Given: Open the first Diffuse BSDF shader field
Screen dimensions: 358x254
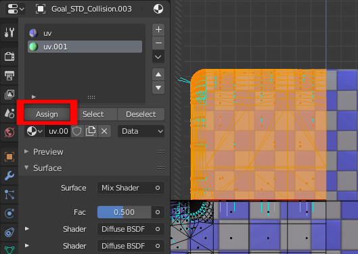Looking at the screenshot, I should (x=125, y=229).
